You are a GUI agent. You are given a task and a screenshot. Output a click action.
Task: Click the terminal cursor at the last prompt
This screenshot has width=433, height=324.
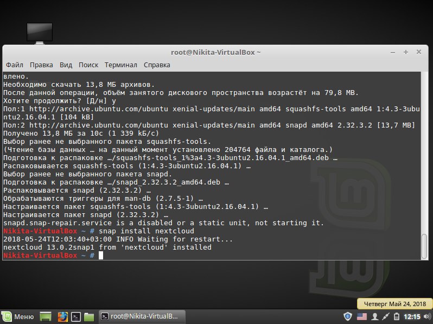click(101, 255)
